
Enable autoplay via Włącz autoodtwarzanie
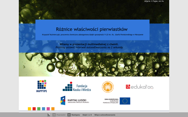click(x=105, y=115)
